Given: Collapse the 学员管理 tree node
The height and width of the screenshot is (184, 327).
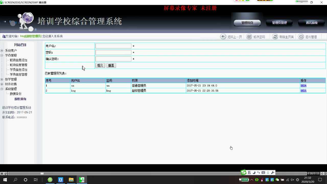Looking at the screenshot, I should click(x=2, y=55).
